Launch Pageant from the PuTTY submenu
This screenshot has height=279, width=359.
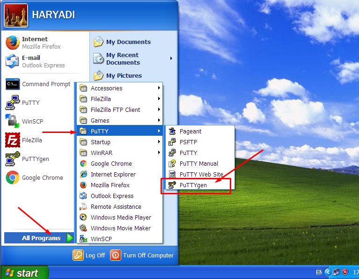tap(172, 132)
